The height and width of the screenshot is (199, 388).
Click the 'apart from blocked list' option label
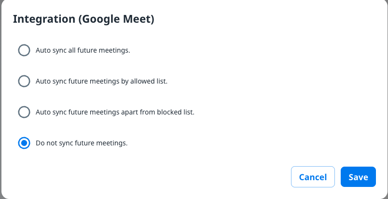[x=115, y=112]
